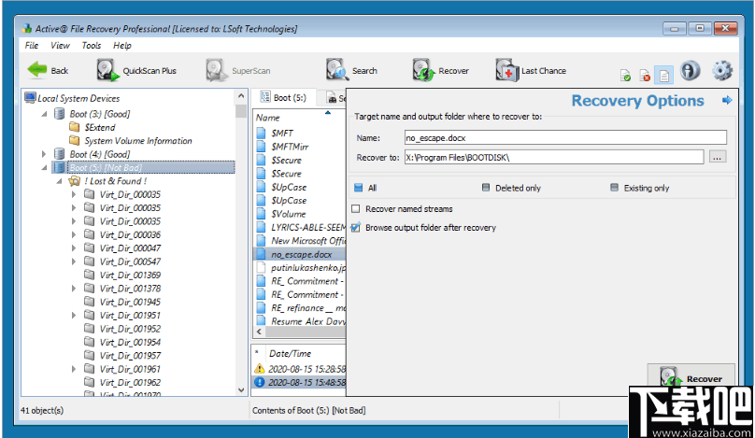Click the blue arrow beside Recovery Options
755x438 pixels.
[727, 101]
